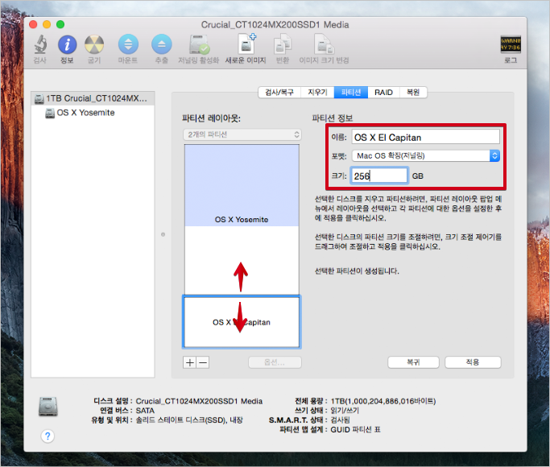
Task: Click the GUID 파티션 표 text
Action: pyautogui.click(x=355, y=429)
